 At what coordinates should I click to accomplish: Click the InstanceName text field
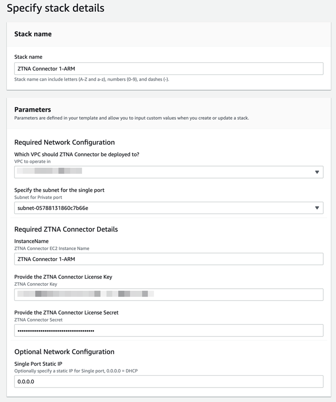click(x=168, y=259)
